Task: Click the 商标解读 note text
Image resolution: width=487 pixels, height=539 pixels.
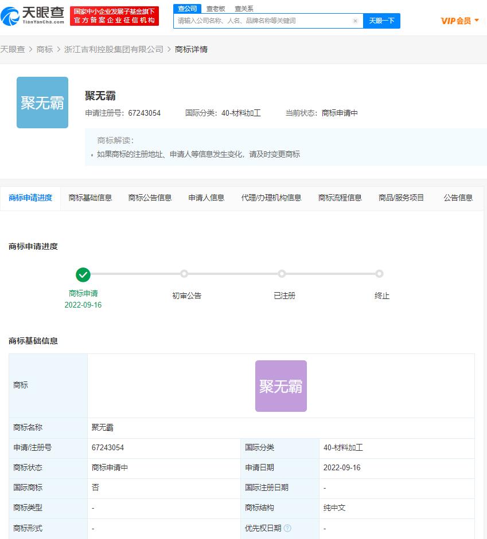Action: (x=198, y=154)
